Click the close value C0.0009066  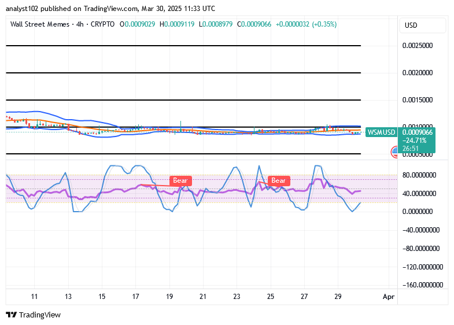point(254,24)
